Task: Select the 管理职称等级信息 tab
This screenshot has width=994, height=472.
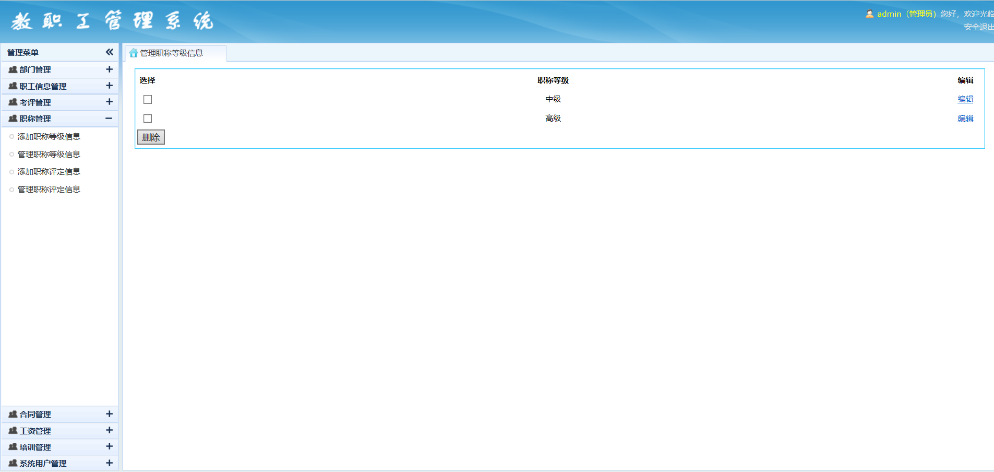Action: (x=176, y=53)
